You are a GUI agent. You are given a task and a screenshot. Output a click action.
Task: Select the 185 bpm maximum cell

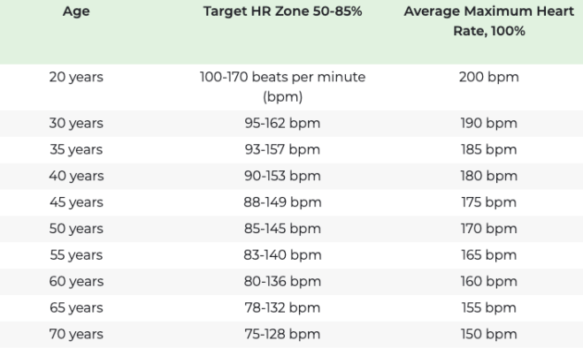pos(488,149)
